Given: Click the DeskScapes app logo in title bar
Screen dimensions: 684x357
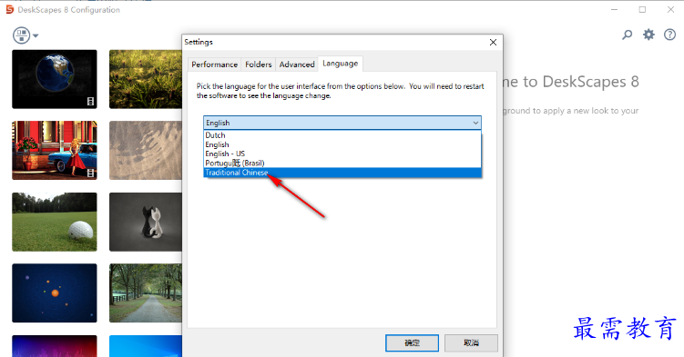Looking at the screenshot, I should pyautogui.click(x=10, y=10).
